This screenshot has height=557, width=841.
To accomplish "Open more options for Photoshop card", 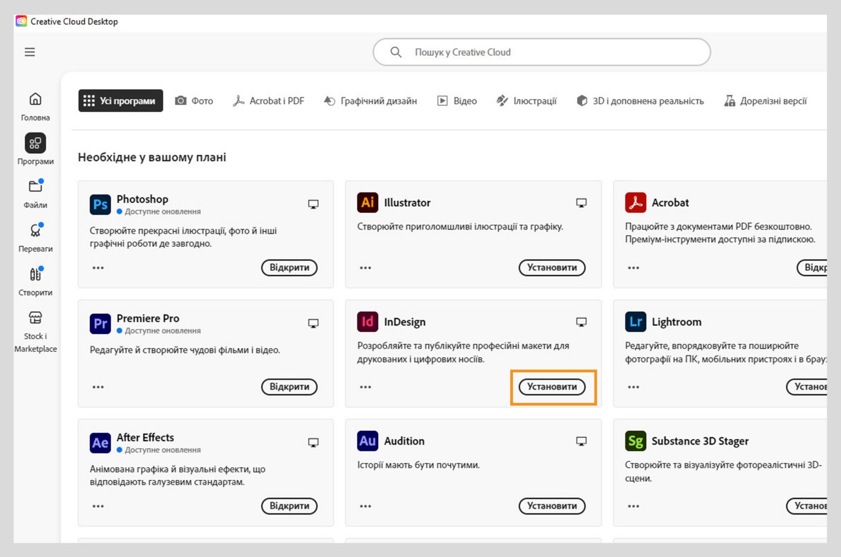I will coord(98,268).
